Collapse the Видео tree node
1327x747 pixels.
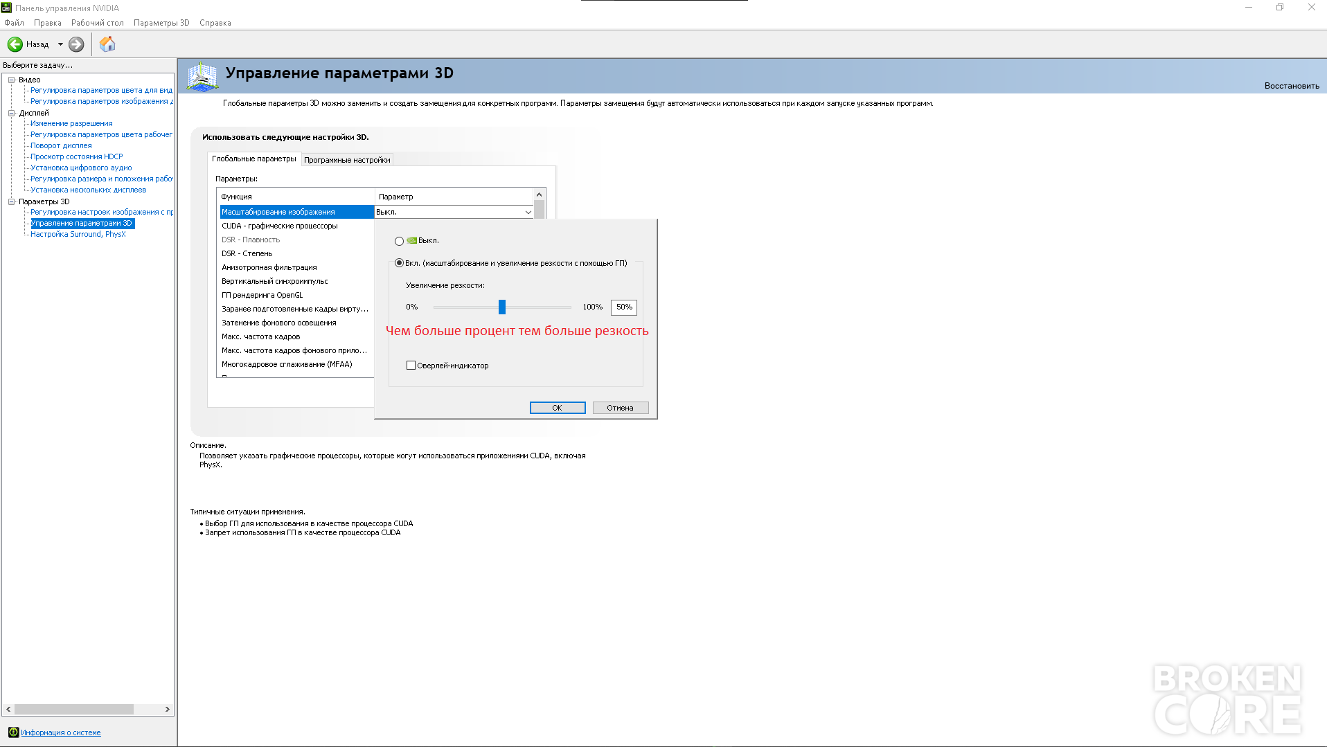click(12, 80)
